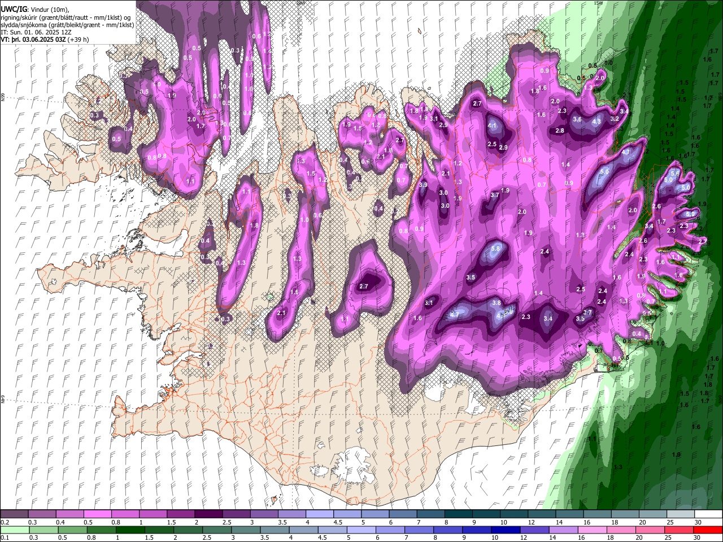
Task: Click the 20–25 rose pink swatch, lower scale
Action: 650,530
